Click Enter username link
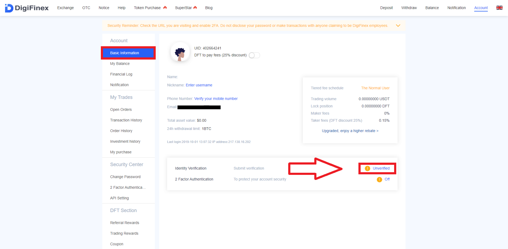 click(x=199, y=85)
